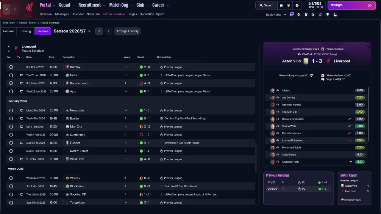Click the date and time display

(x=315, y=5)
